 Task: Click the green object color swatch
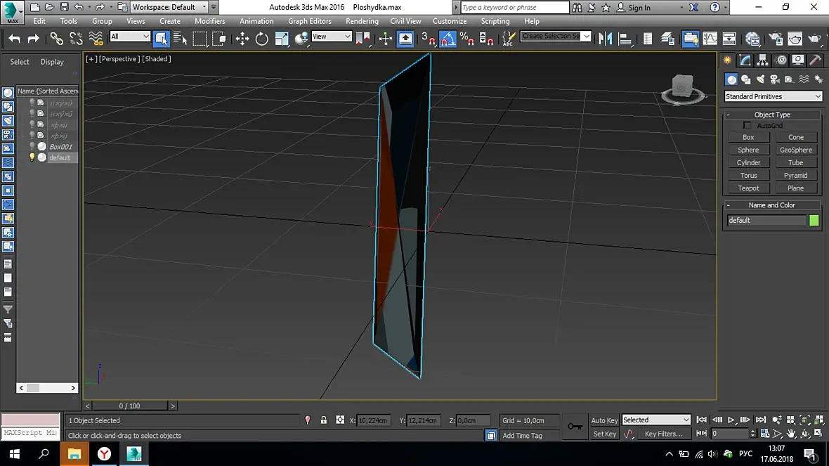tap(814, 220)
